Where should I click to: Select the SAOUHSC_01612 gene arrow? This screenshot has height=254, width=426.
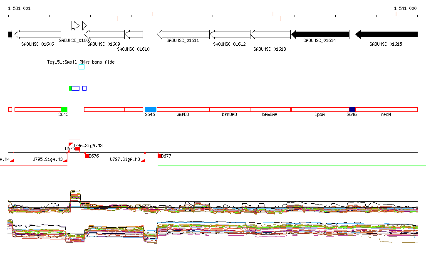[230, 35]
